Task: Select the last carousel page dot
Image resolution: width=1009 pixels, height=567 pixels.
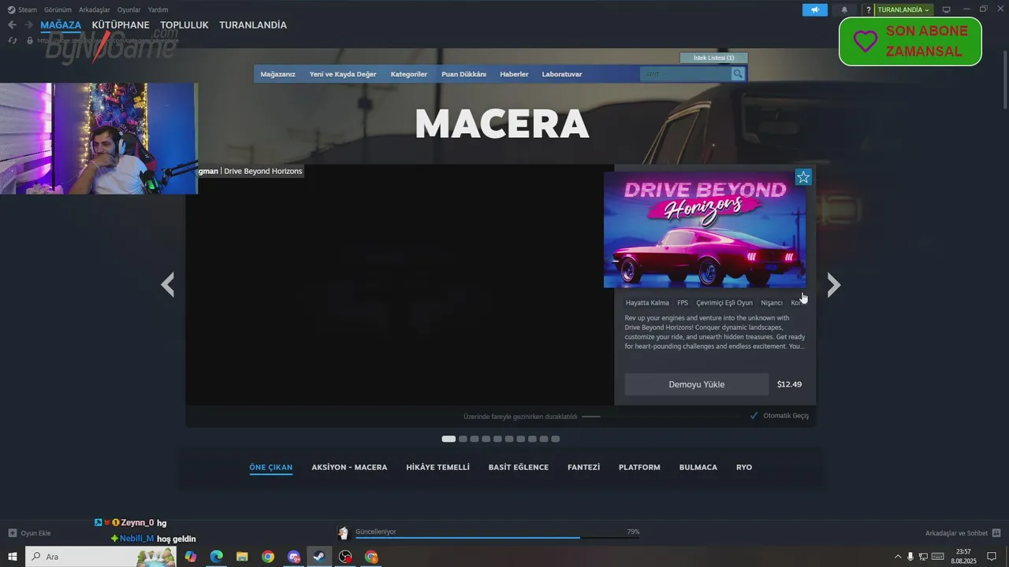Action: point(556,439)
